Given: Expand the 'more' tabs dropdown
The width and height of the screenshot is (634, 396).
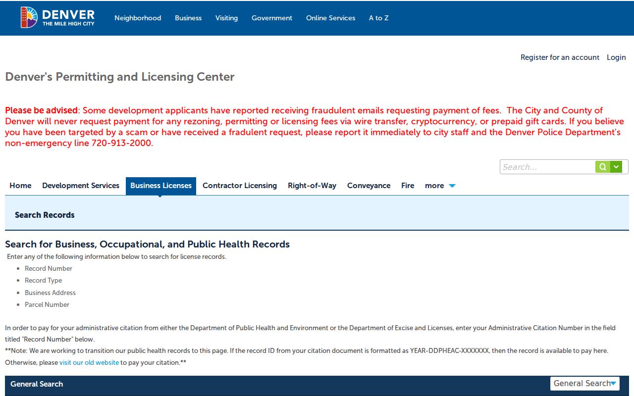Looking at the screenshot, I should click(x=440, y=186).
